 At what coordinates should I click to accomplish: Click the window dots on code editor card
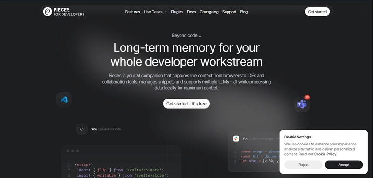click(73, 151)
